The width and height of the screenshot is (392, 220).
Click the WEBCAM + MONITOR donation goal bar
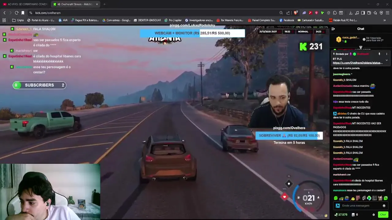point(192,33)
